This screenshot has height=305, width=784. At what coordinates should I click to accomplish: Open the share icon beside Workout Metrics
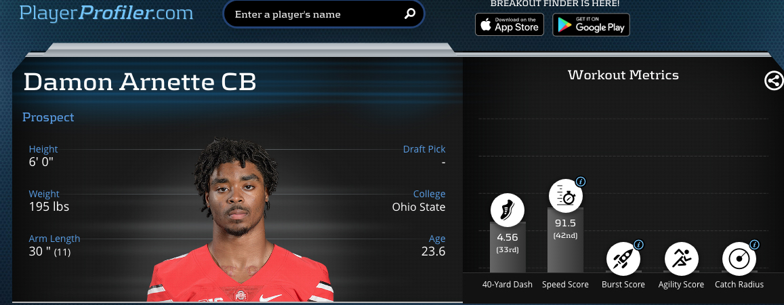point(774,81)
